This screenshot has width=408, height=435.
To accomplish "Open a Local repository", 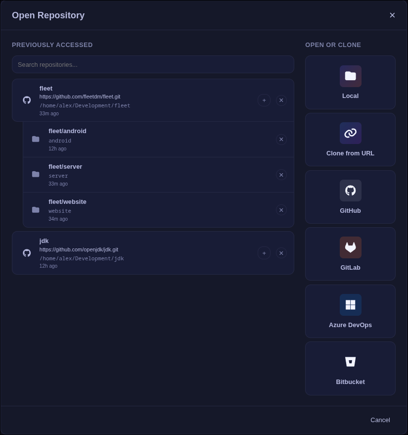I will pos(350,82).
